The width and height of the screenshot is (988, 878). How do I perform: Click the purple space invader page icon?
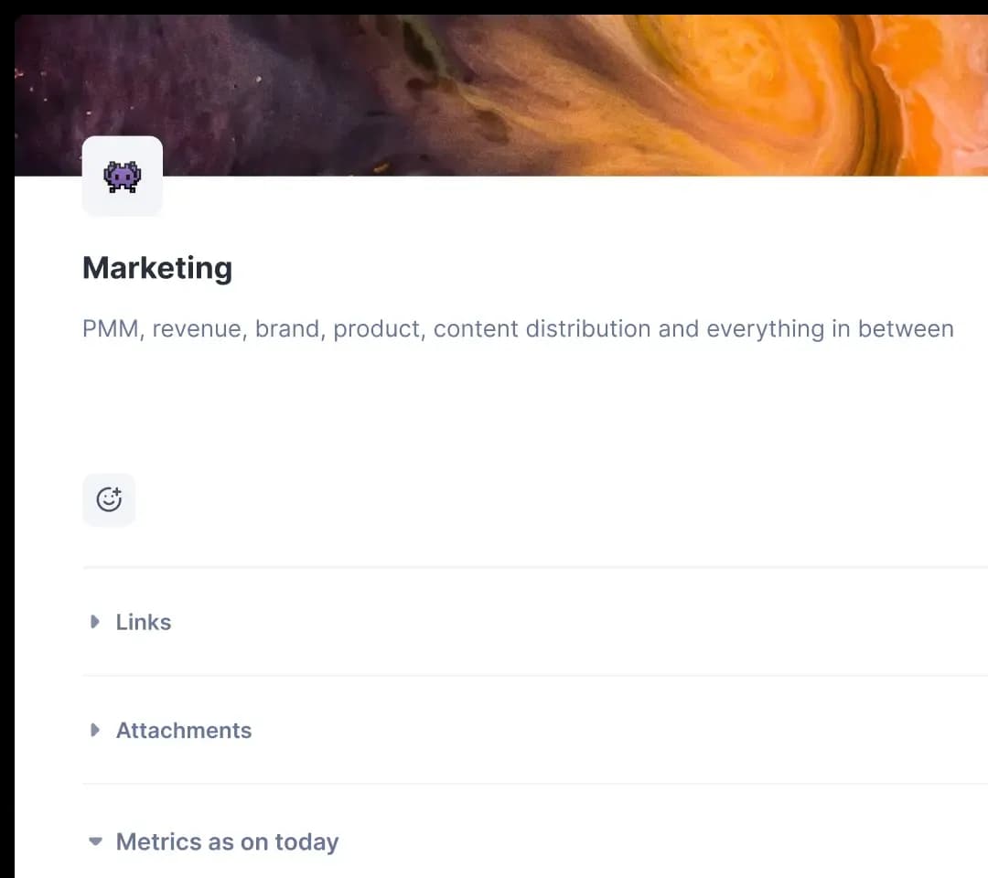point(123,177)
